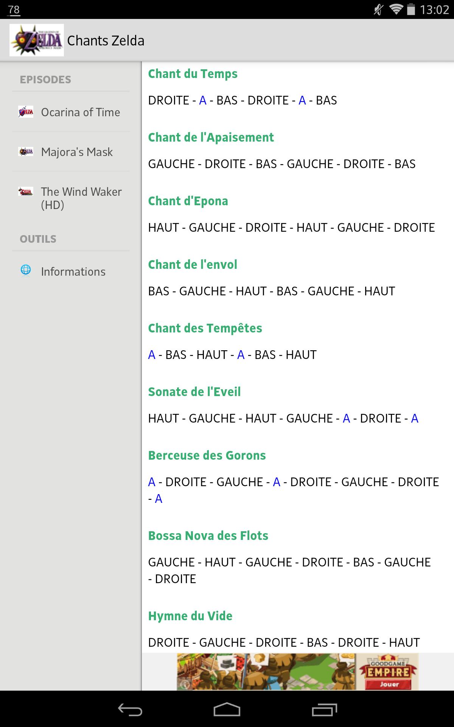Tap the Informations globe icon
Viewport: 454px width, 727px height.
point(26,270)
